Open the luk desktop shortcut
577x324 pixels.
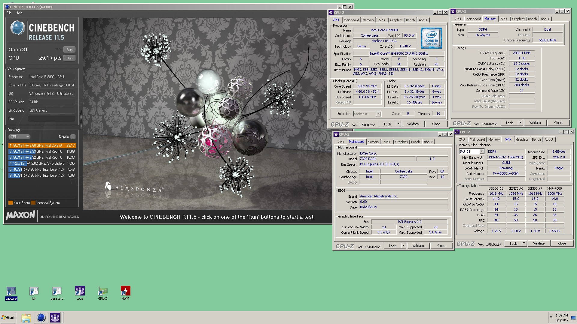[x=34, y=293]
